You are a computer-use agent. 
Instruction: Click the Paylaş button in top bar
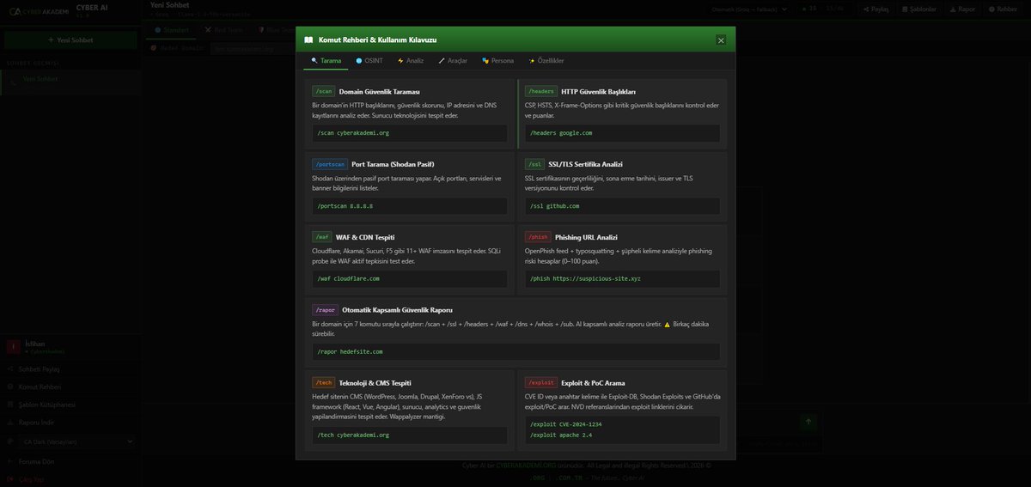click(876, 9)
